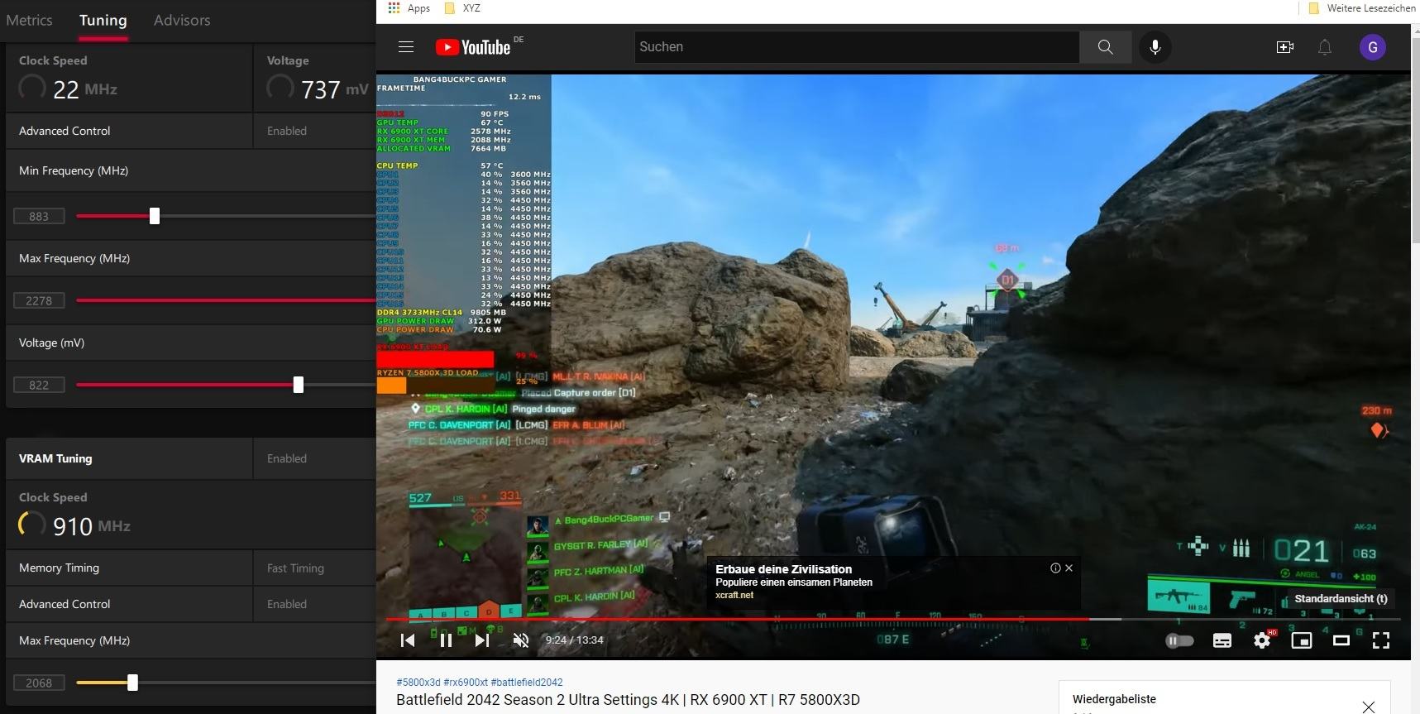Viewport: 1420px width, 714px height.
Task: Go to the previous video
Action: [x=408, y=640]
